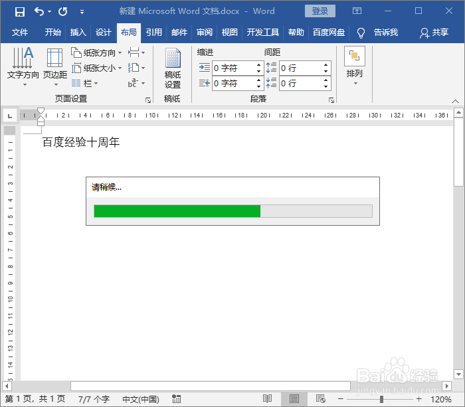Decrease the left indent with down arrow
This screenshot has height=407, width=465.
coord(259,72)
